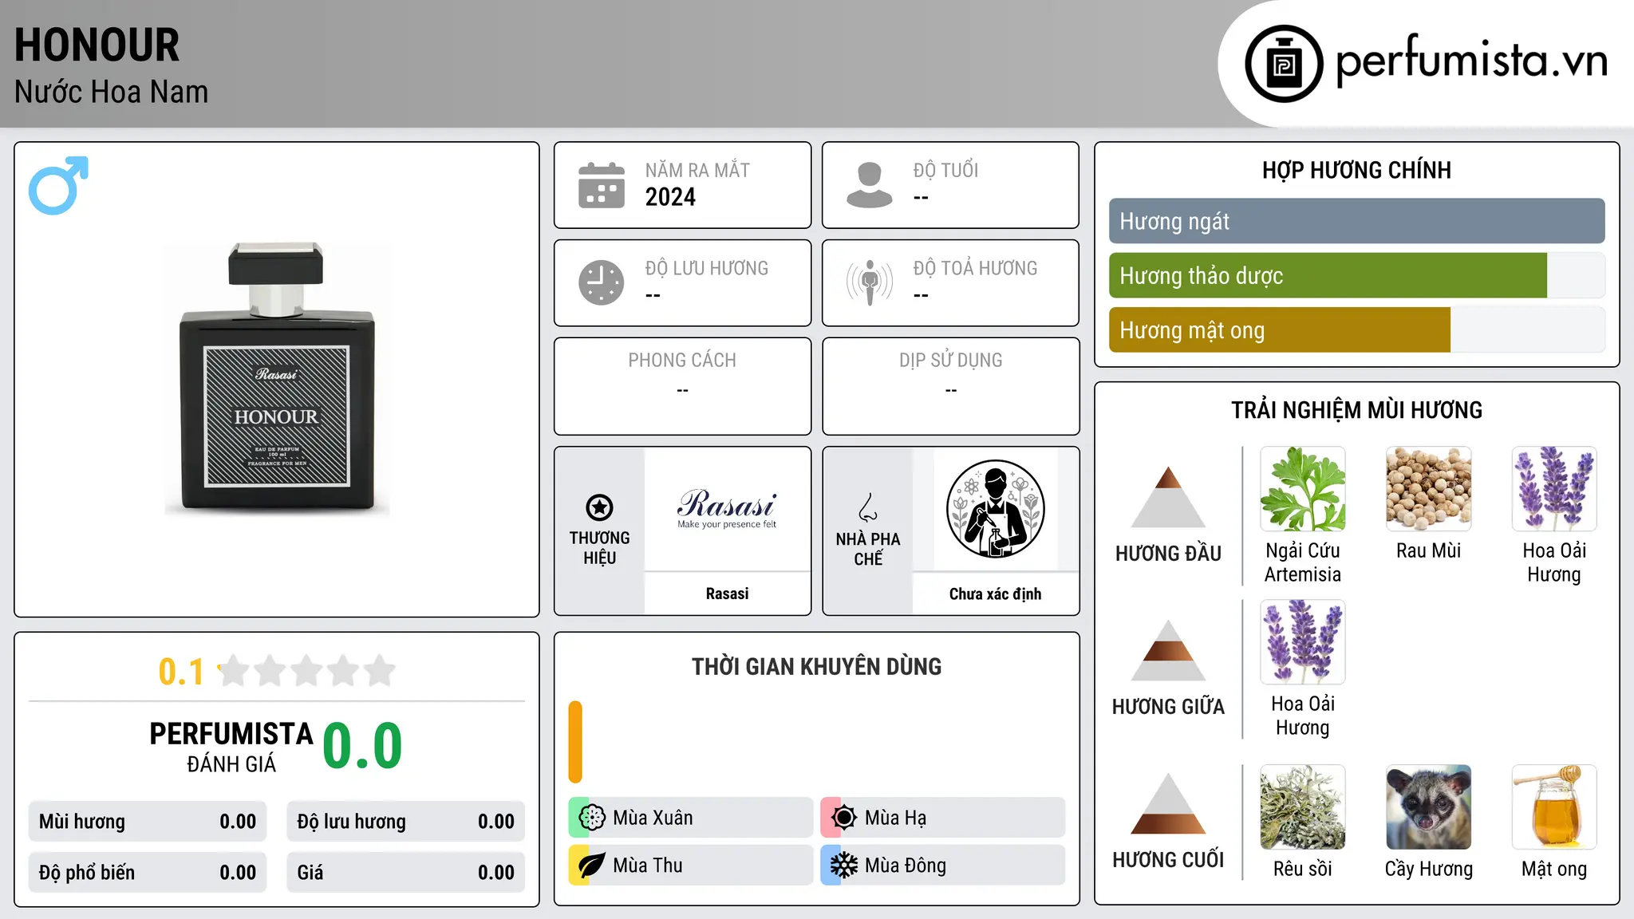Click the autumn leaf season icon
The image size is (1634, 919).
592,866
